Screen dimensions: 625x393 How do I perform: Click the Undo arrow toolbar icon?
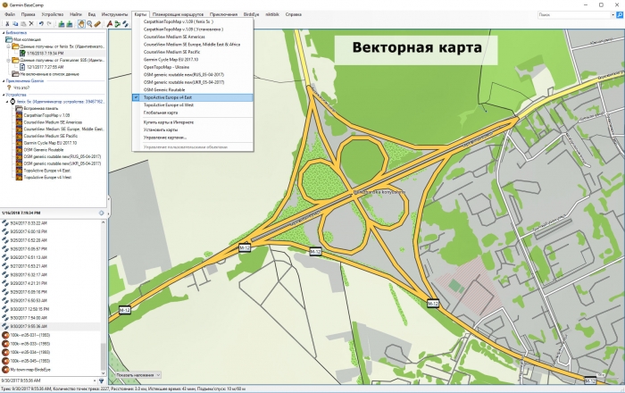(x=41, y=24)
